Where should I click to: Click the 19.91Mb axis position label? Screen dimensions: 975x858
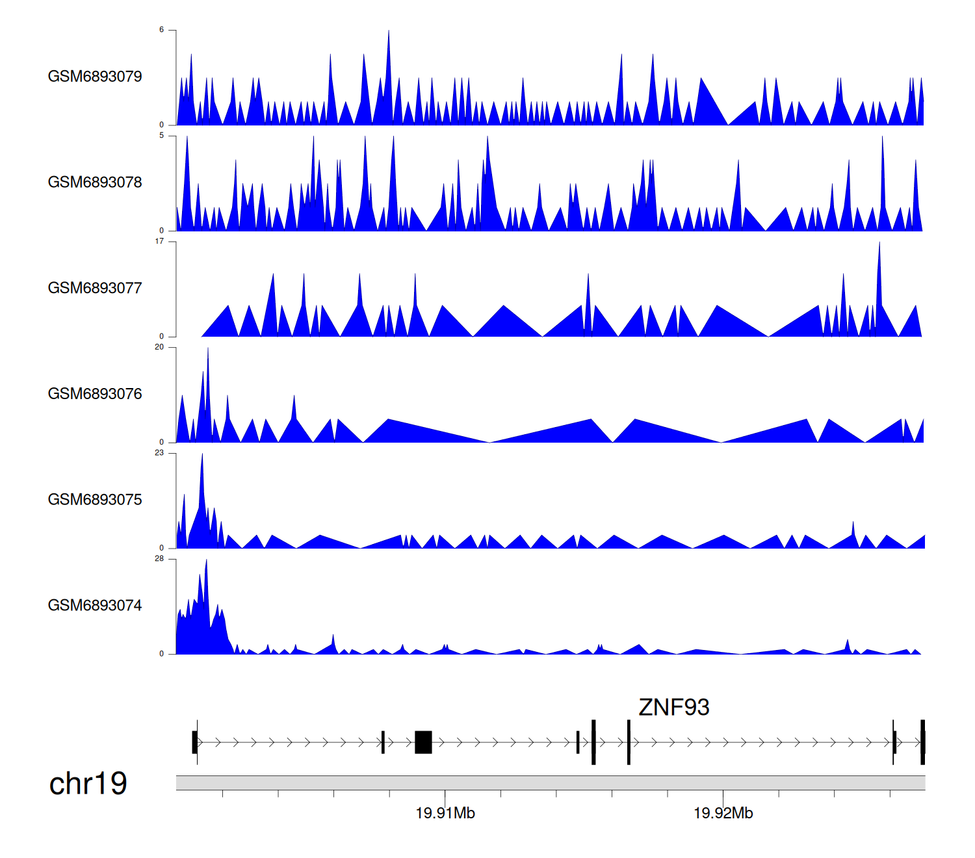(x=445, y=813)
